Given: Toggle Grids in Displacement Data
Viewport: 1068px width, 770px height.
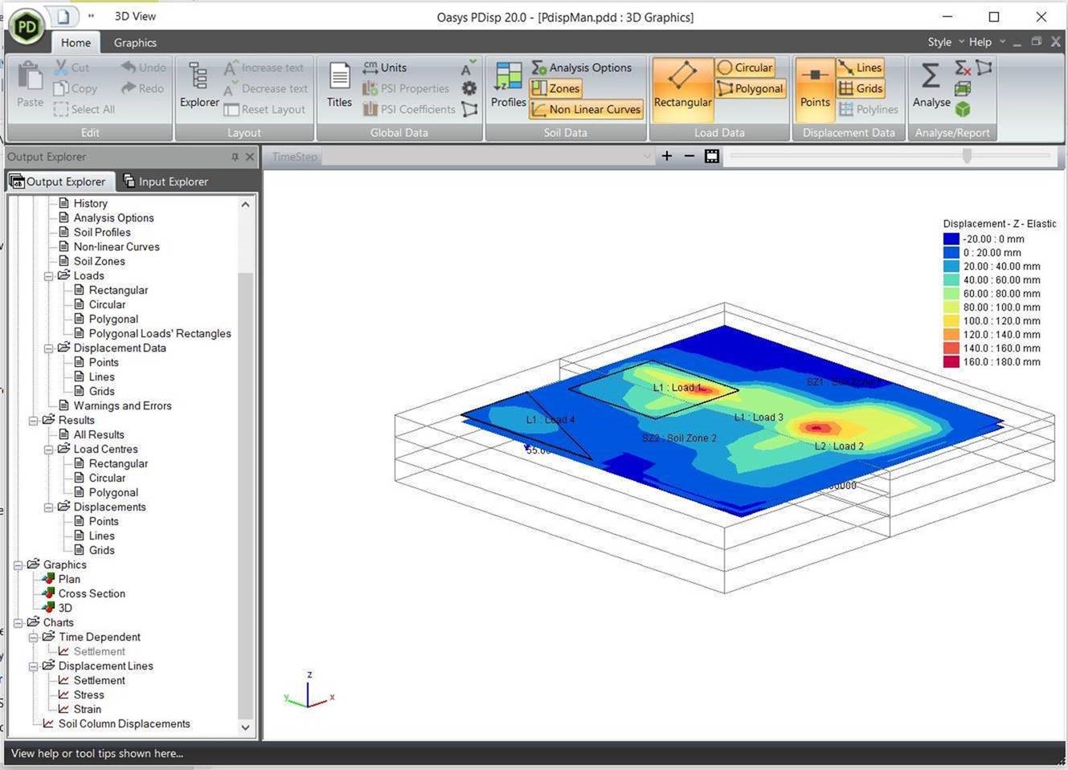Looking at the screenshot, I should point(861,88).
